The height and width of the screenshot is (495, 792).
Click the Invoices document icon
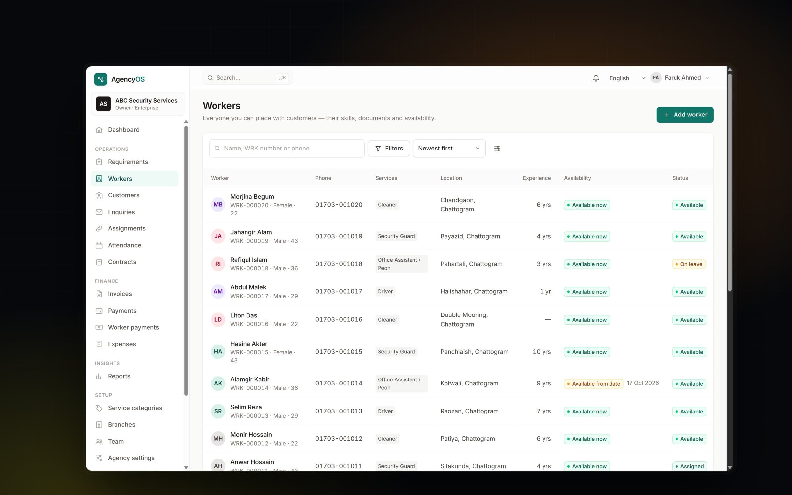coord(99,294)
